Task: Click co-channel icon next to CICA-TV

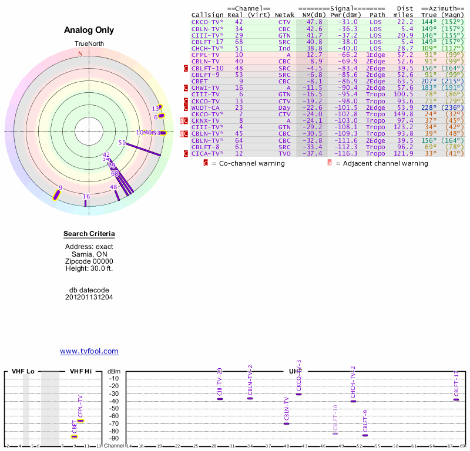Action: pyautogui.click(x=186, y=153)
